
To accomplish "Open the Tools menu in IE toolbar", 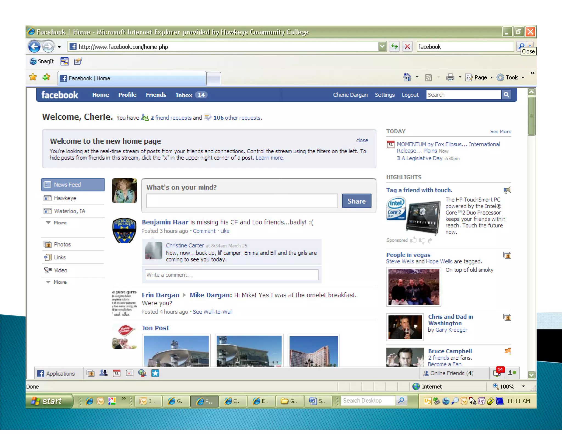I will [510, 77].
